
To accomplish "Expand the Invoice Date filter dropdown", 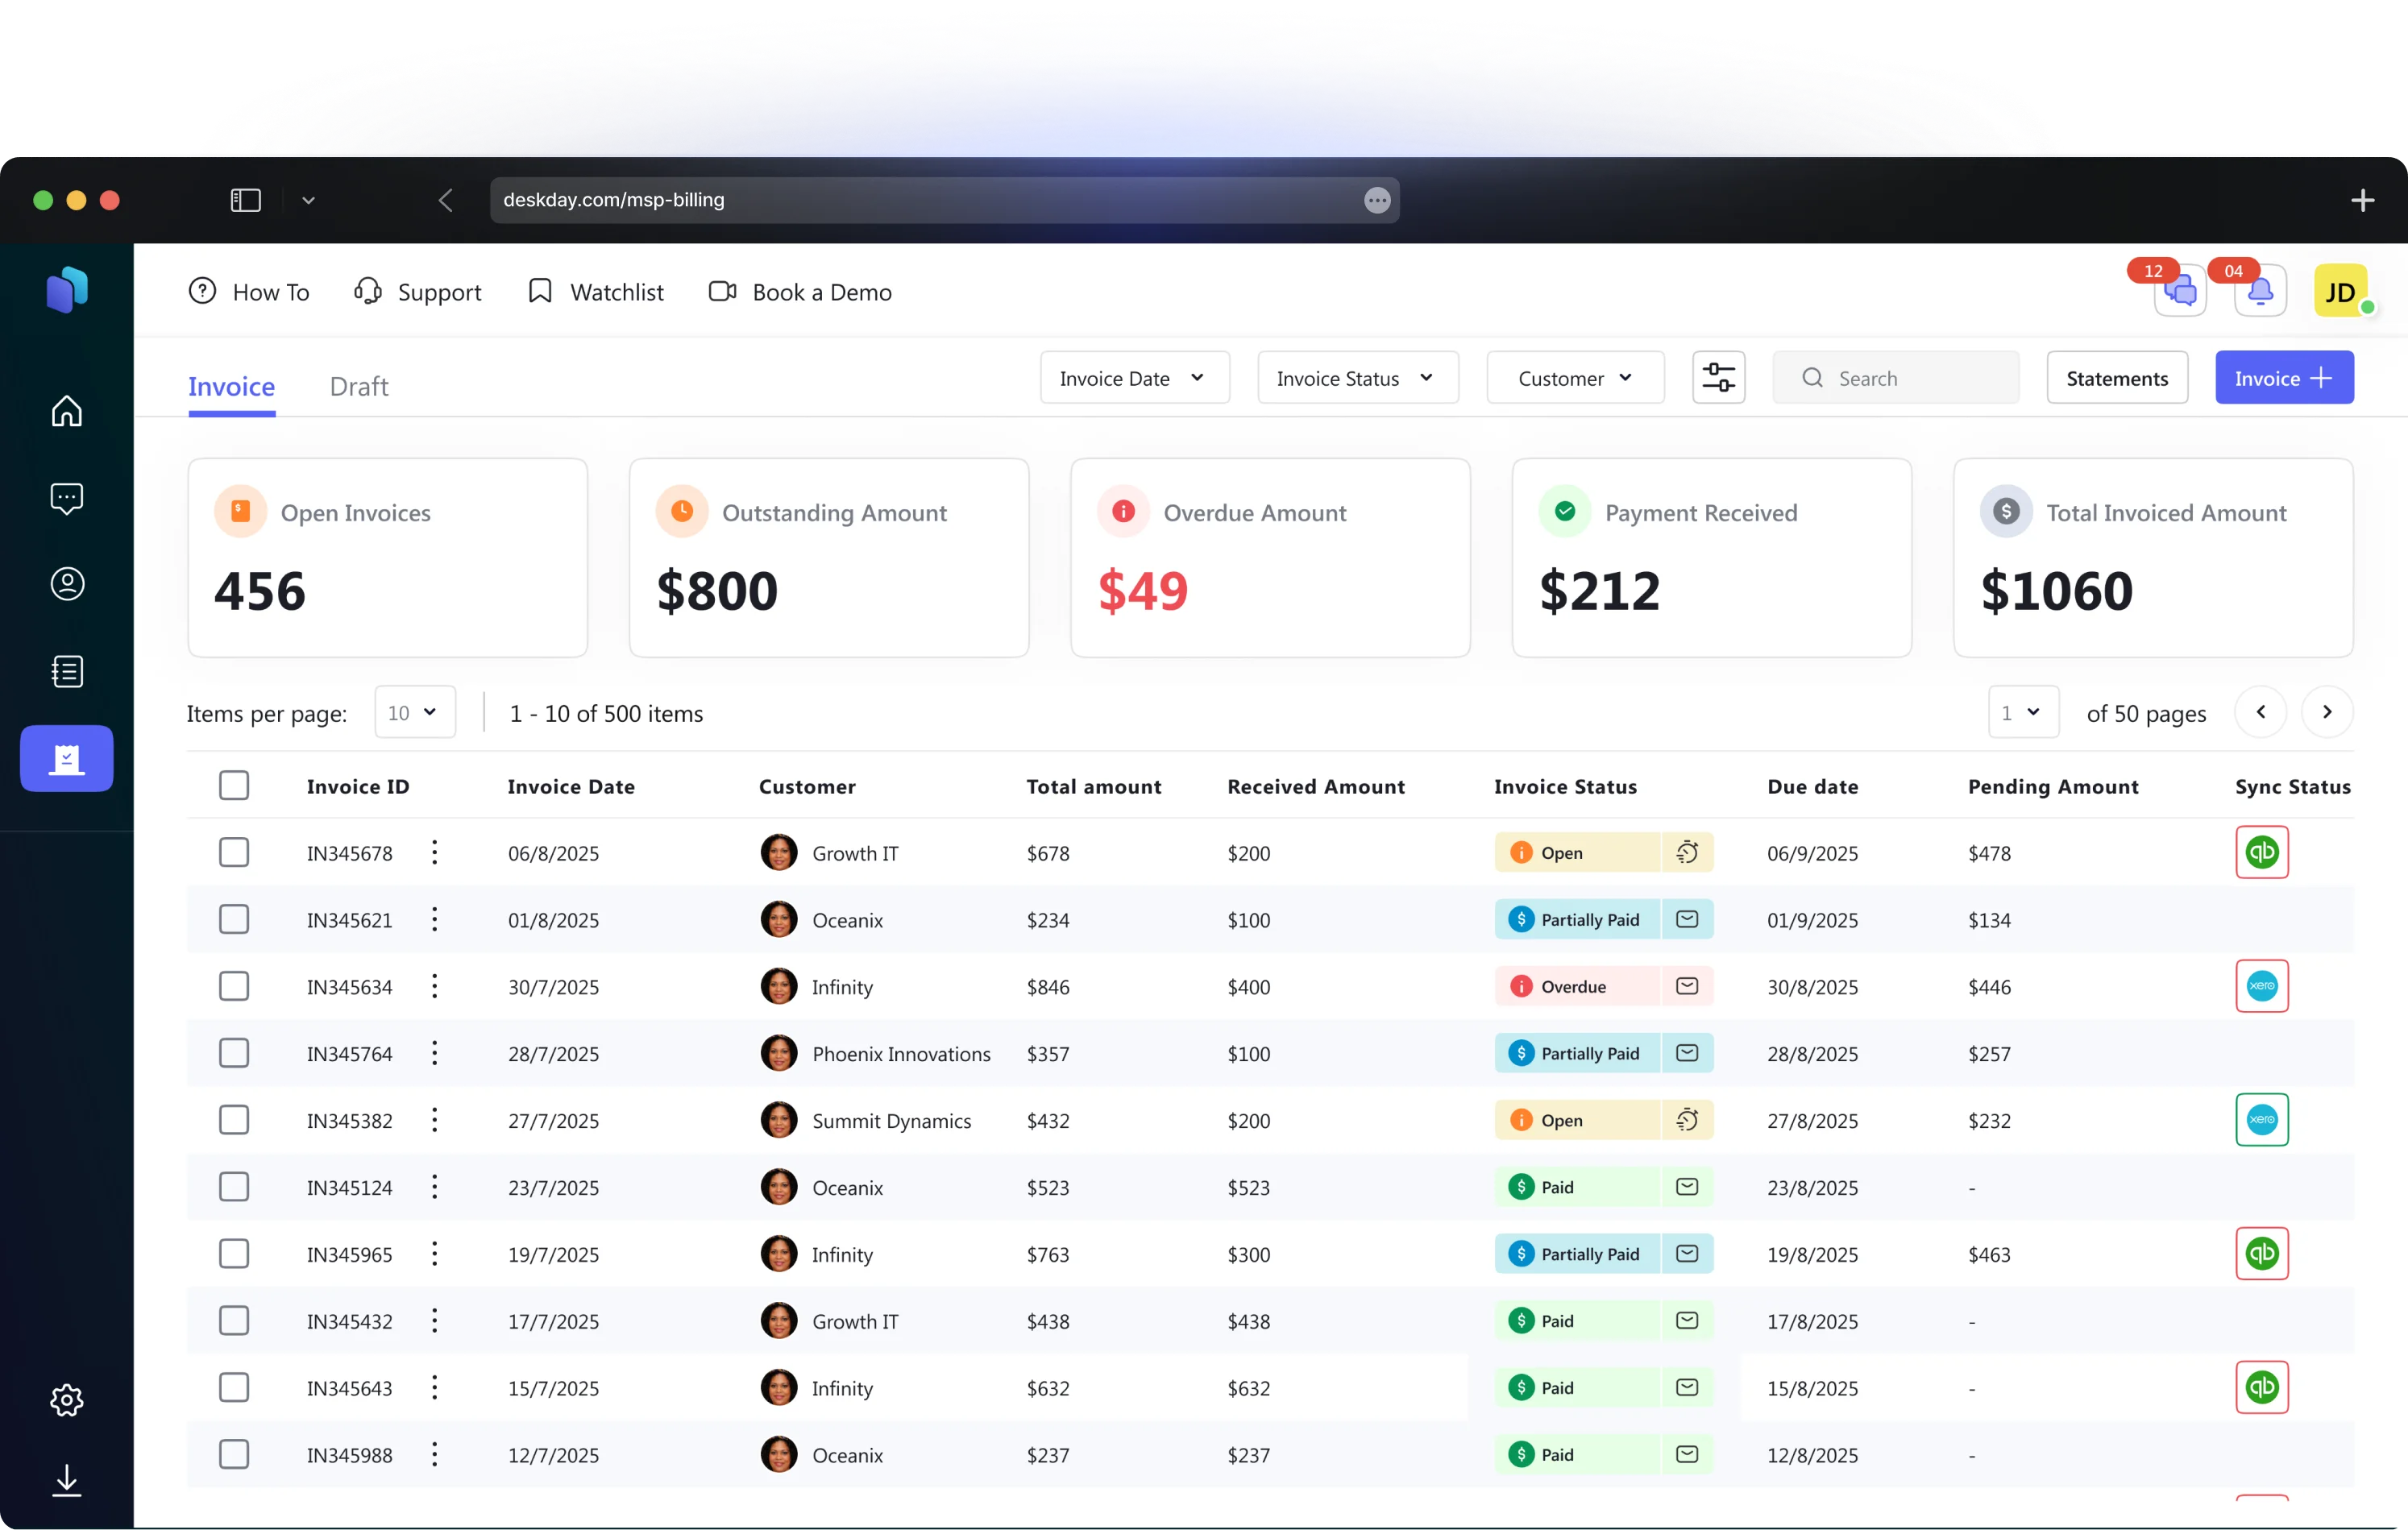I will (x=1134, y=378).
